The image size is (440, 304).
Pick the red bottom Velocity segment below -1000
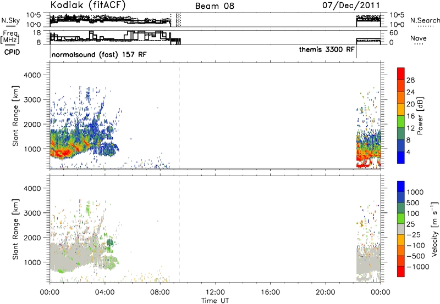(401, 272)
